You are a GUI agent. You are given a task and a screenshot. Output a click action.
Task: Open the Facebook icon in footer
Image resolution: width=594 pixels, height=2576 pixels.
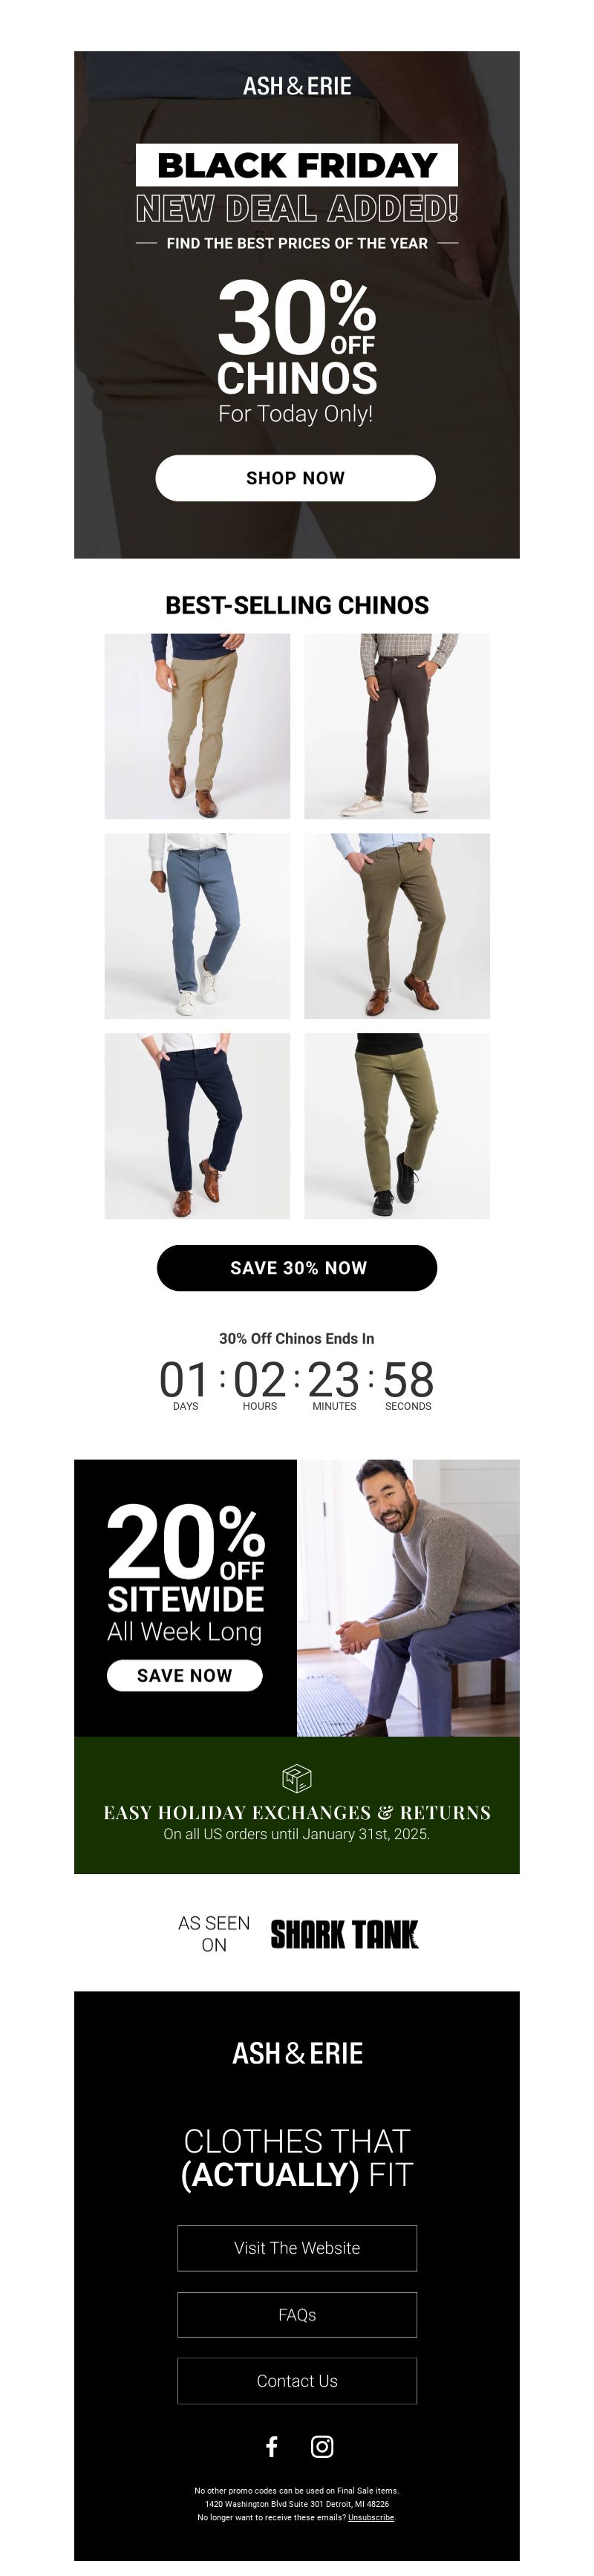[271, 2447]
